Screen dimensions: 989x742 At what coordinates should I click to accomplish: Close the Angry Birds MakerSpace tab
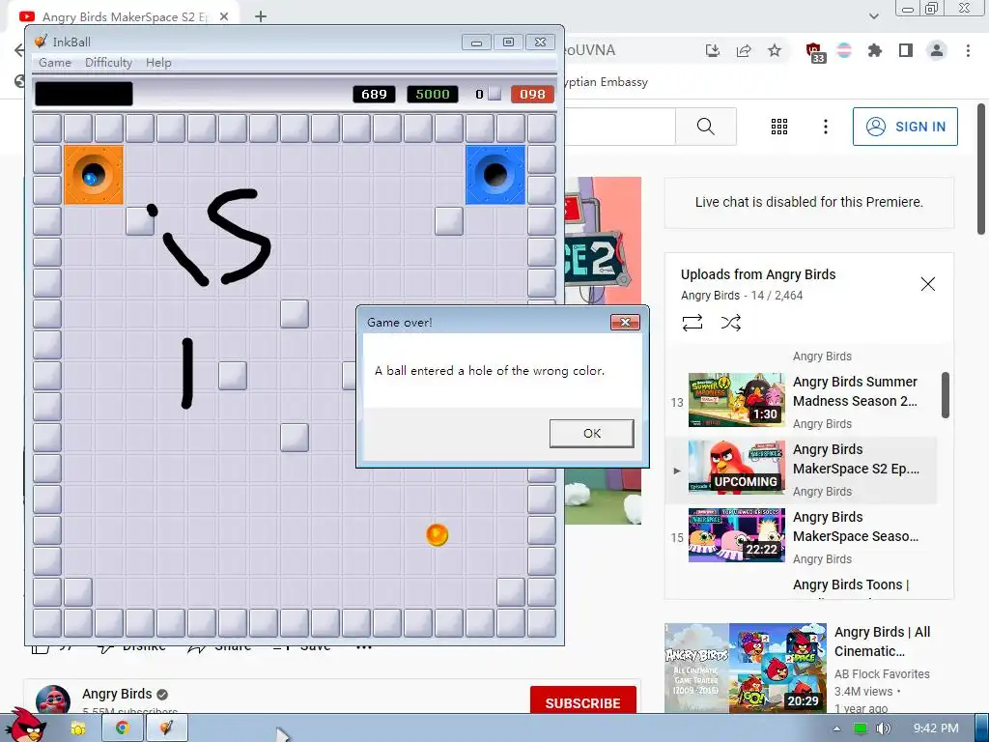click(224, 16)
